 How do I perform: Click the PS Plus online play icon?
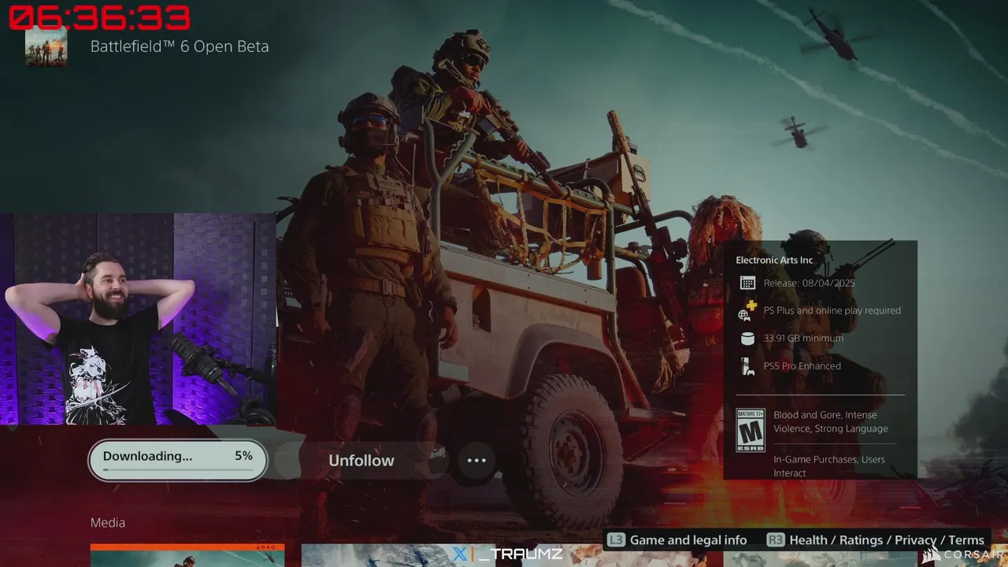point(747,311)
